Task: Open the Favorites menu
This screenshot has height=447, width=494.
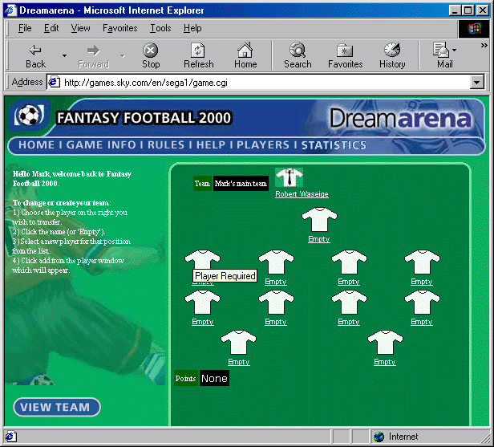Action: [119, 28]
